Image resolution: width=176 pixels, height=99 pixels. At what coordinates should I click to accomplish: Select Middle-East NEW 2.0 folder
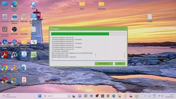click(24, 44)
